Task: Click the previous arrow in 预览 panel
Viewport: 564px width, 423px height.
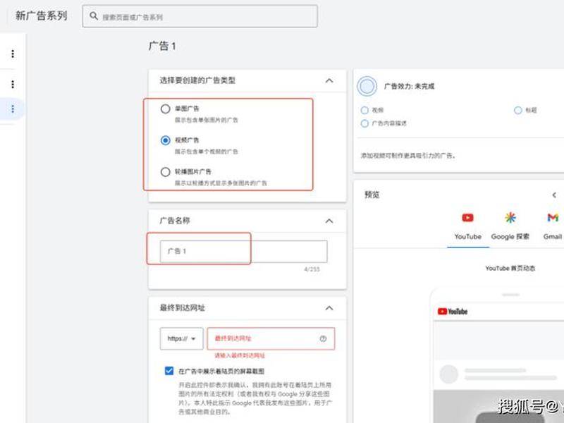Action: coord(554,195)
